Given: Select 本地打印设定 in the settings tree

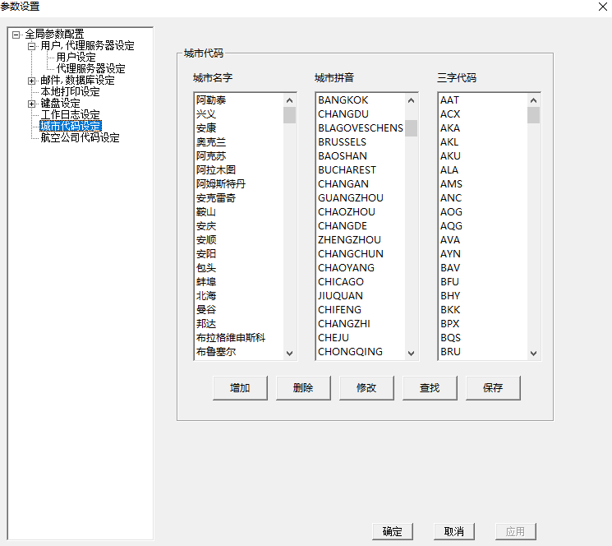Looking at the screenshot, I should [x=70, y=92].
